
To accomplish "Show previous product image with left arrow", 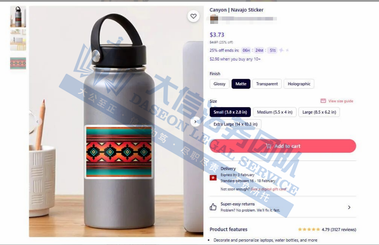I will pyautogui.click(x=38, y=122).
